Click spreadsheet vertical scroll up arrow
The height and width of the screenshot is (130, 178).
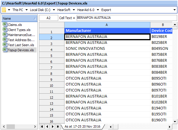[x=175, y=24]
